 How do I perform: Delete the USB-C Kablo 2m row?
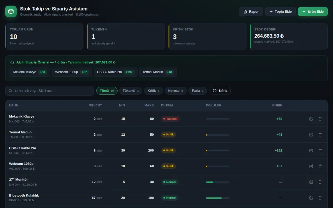(320, 150)
